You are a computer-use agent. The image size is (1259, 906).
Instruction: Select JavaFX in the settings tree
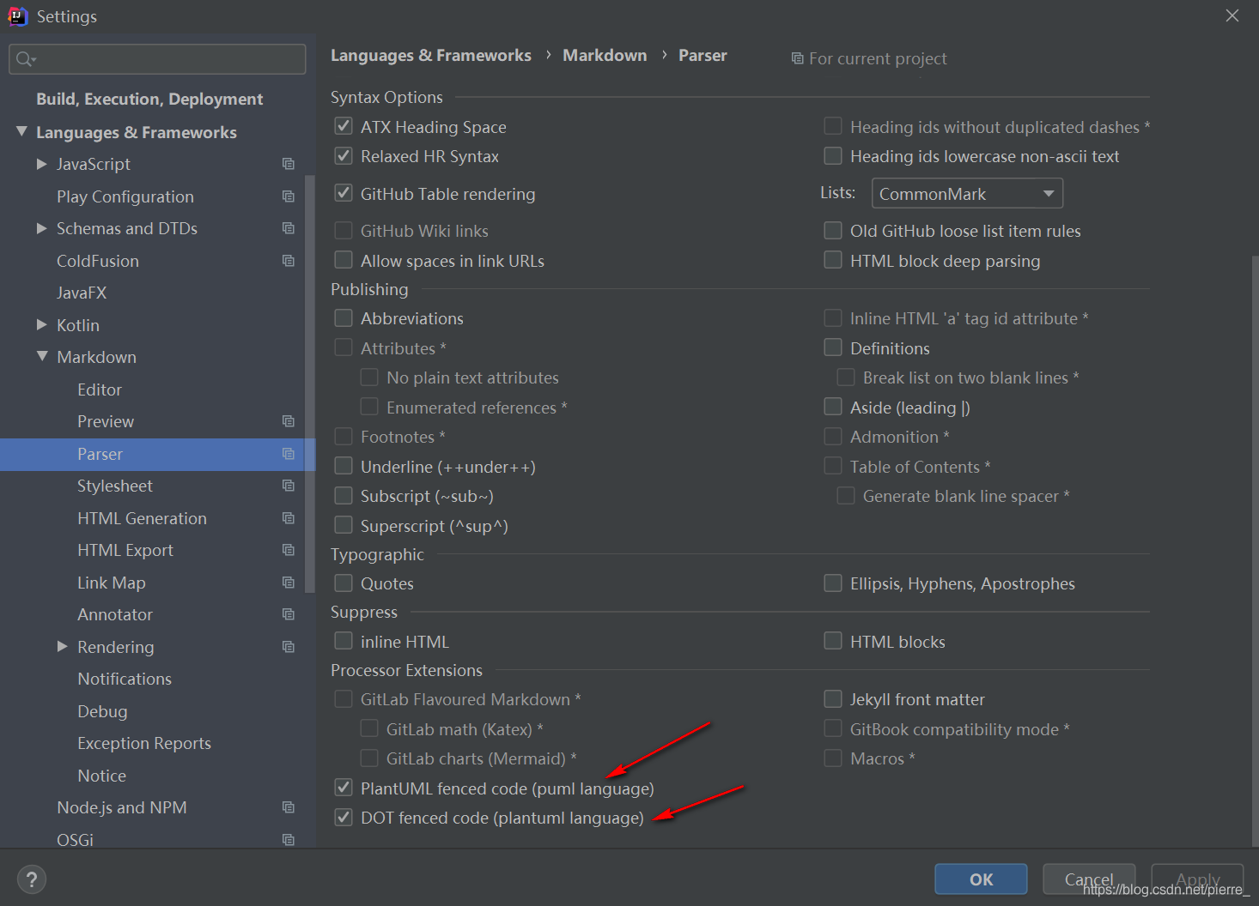pos(82,293)
